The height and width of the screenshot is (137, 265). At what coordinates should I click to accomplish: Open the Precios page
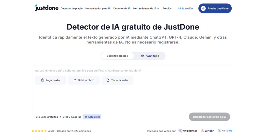click(167, 9)
